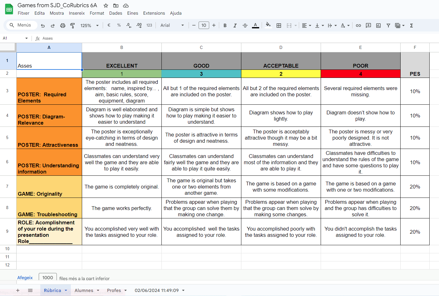Select the Paint format roller icon
Viewport: 439px width, 296px height.
pos(72,26)
